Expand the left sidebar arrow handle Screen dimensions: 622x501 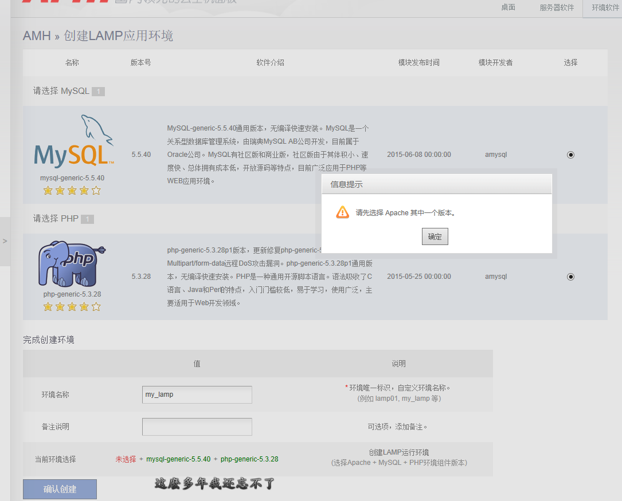coord(5,241)
